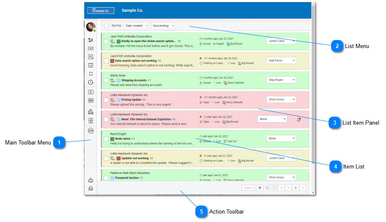The image size is (386, 222).
Task: Open the dashboard gauge icon at sidebar bottom
Action: click(91, 180)
